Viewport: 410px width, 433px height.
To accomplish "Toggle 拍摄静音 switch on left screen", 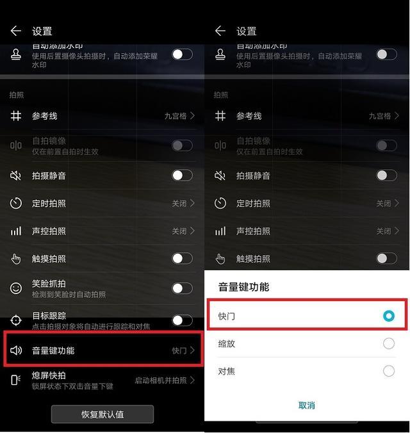I will coord(182,176).
